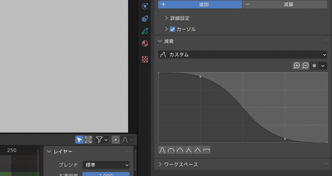Screen dimensions: 332x176
Task: Select the upper-left curve control point
Action: [x=200, y=77]
